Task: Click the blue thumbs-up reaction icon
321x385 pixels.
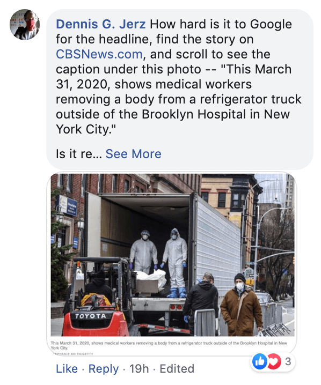Action: coord(260,361)
